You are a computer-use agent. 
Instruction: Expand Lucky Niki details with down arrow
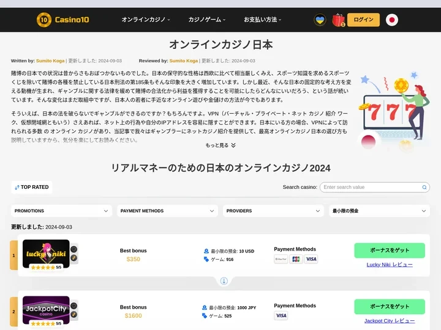coord(224,281)
